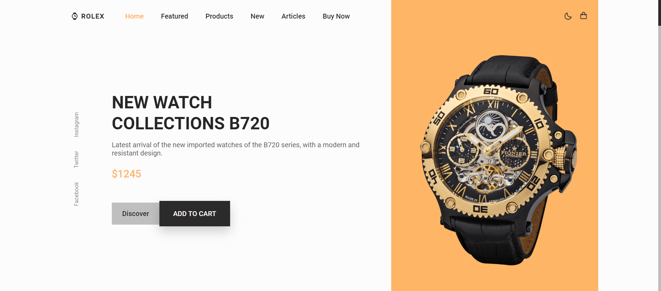The width and height of the screenshot is (661, 291).
Task: Click the B720 series description paragraph
Action: click(236, 149)
